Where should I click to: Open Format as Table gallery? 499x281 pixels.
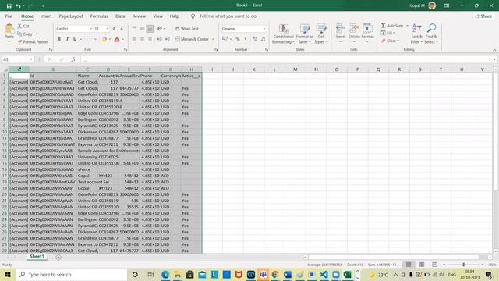point(305,34)
